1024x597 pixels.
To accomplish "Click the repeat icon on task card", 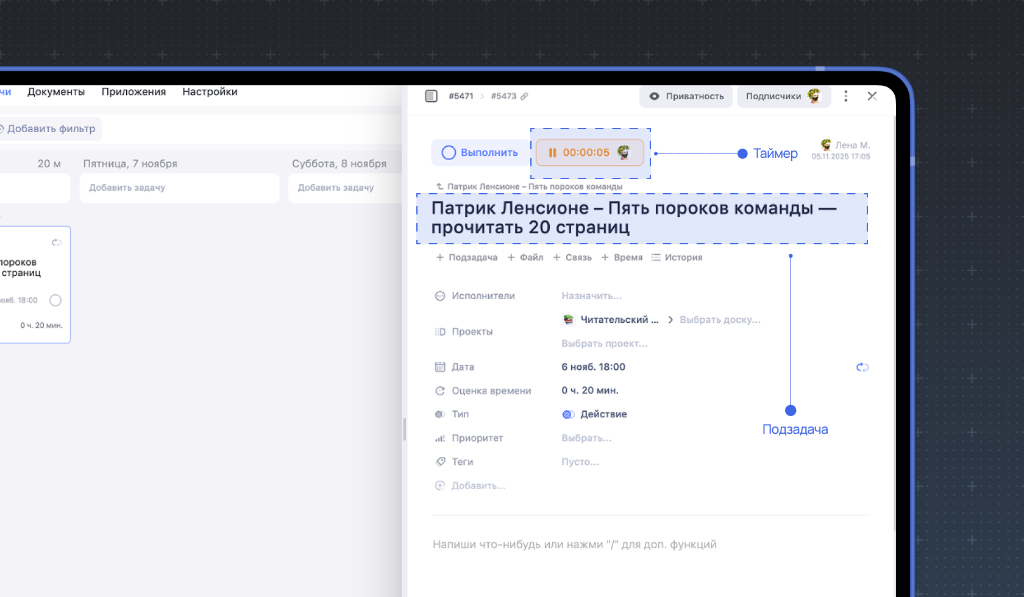I will click(57, 242).
